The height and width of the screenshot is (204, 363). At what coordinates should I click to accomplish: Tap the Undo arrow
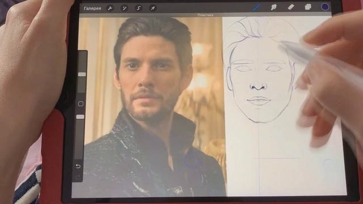(x=78, y=166)
